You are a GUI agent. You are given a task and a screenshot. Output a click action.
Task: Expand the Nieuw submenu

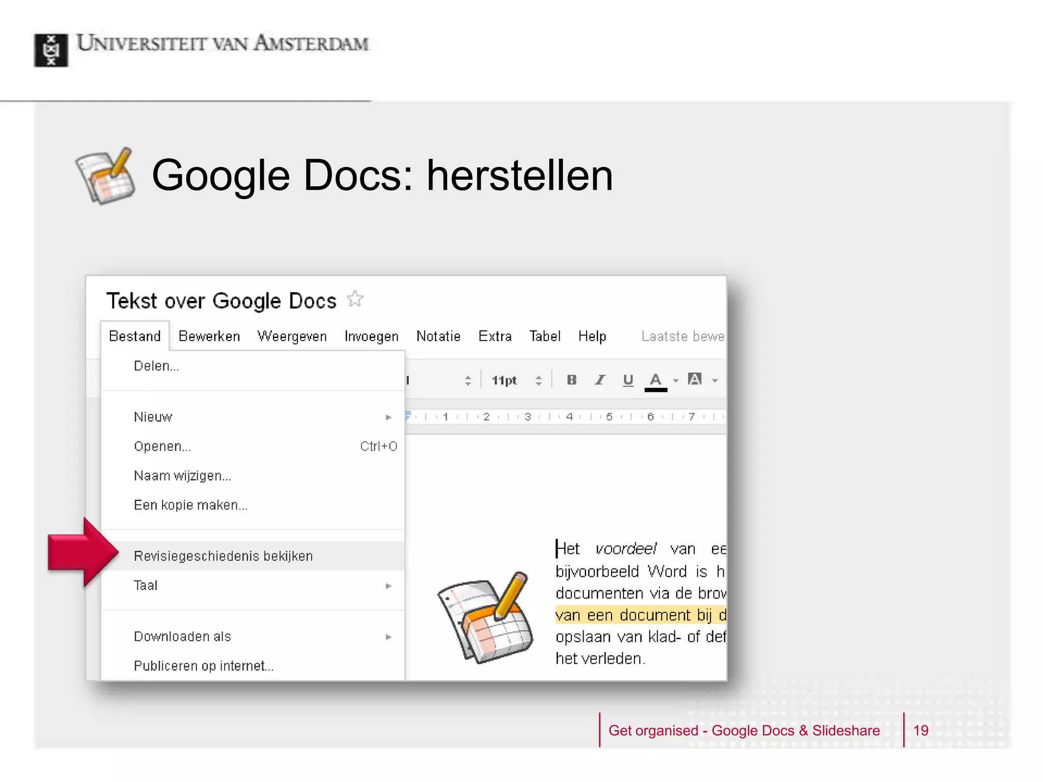pyautogui.click(x=253, y=417)
